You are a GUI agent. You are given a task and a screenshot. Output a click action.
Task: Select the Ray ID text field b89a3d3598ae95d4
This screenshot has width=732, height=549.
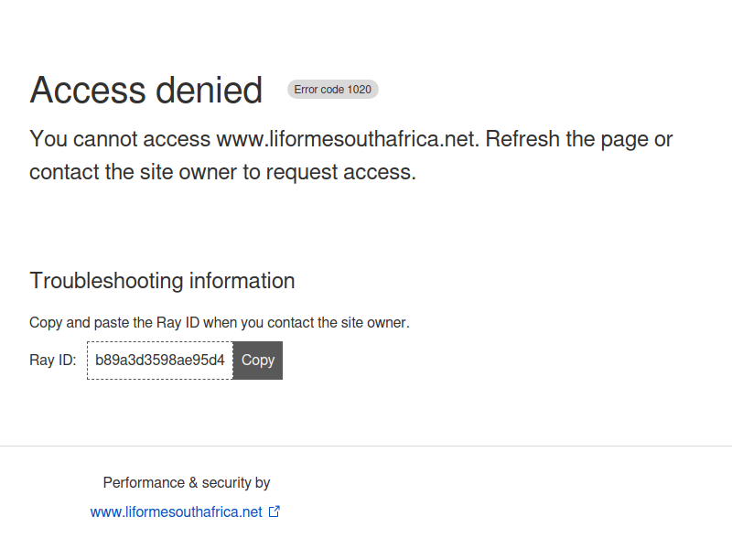159,361
